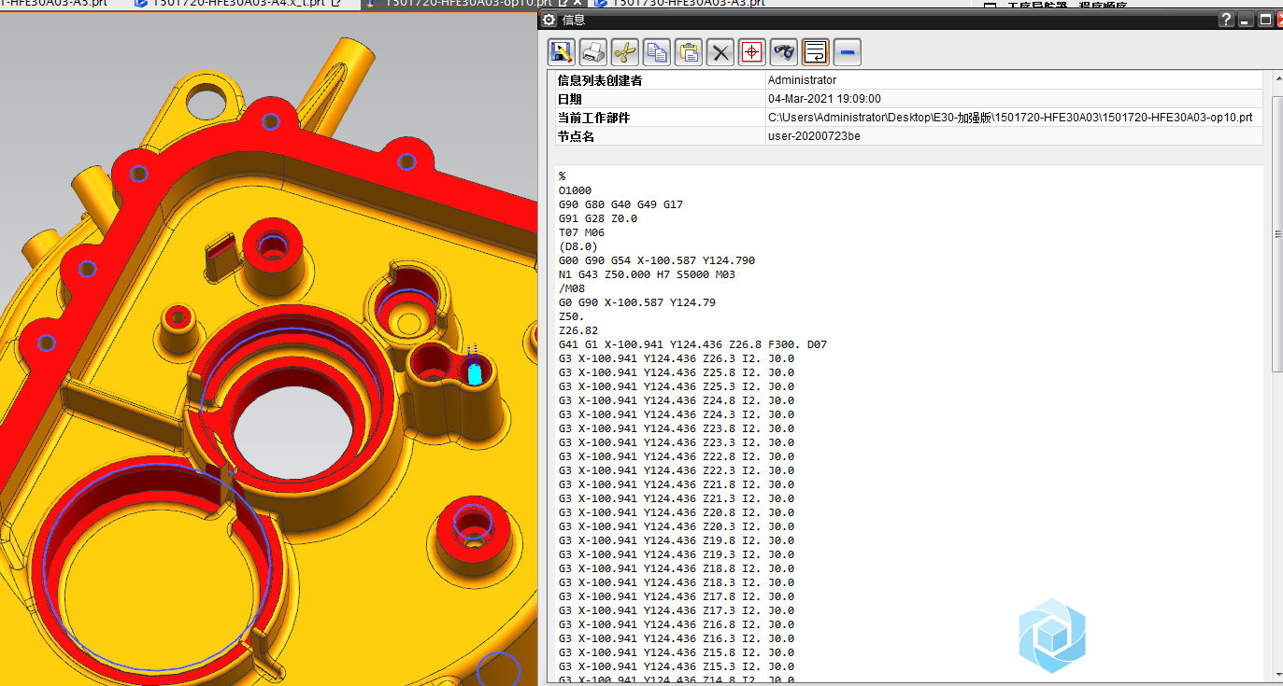Click the 信息列表创建者 label cell

point(660,80)
